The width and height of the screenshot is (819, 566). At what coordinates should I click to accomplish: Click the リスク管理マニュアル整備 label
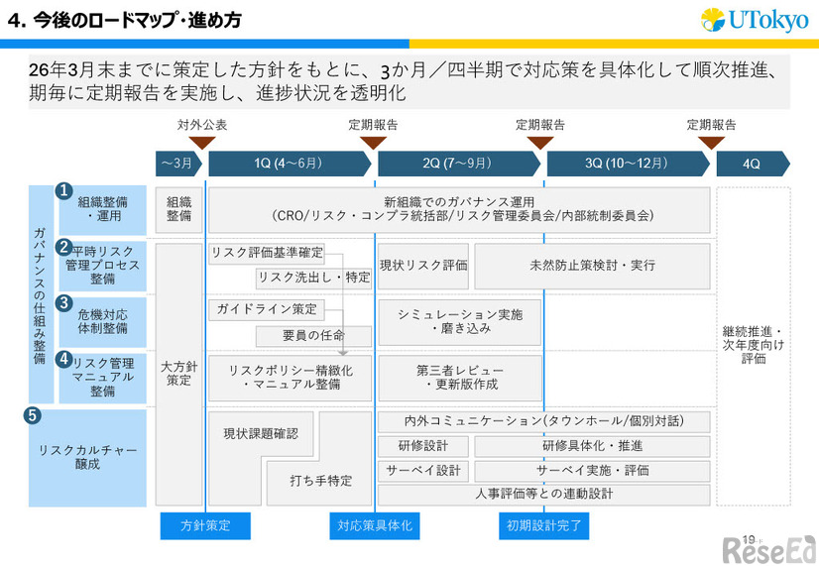(102, 378)
